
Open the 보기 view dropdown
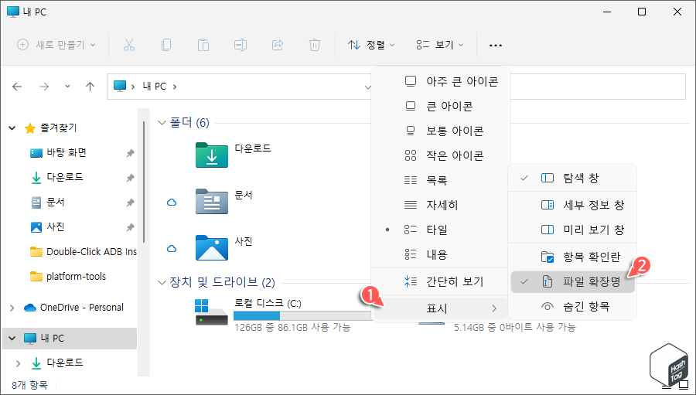[x=440, y=45]
